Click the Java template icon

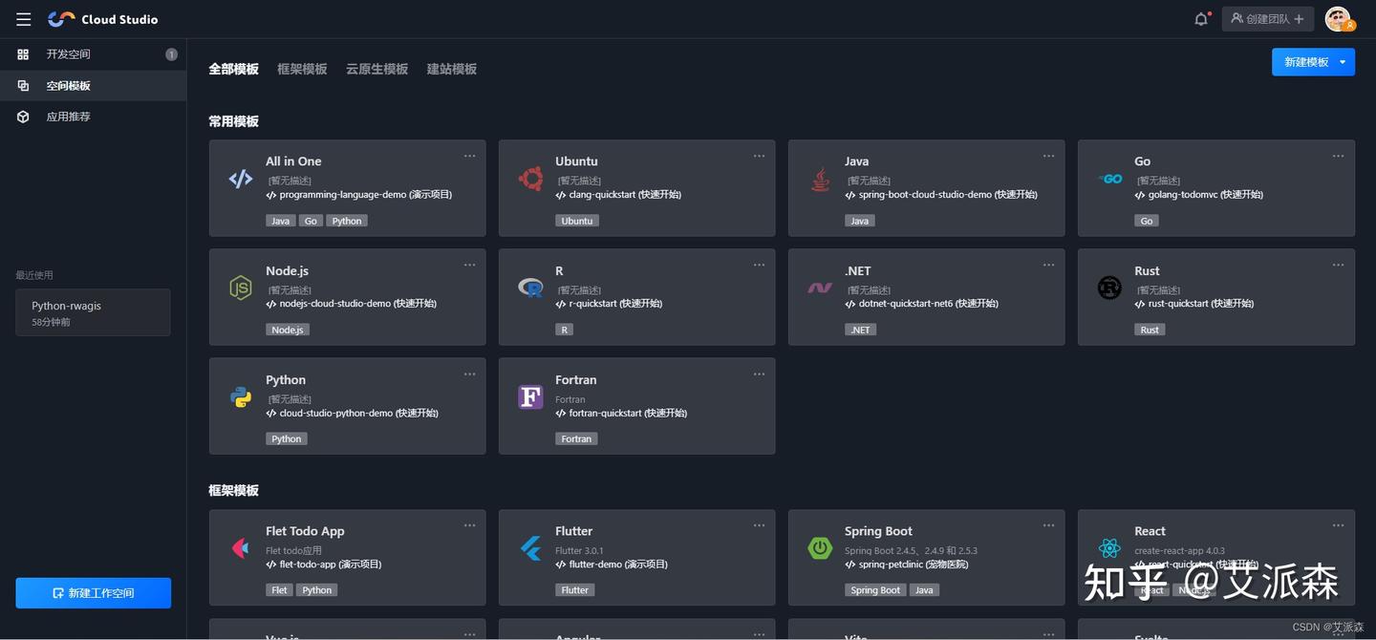(x=820, y=179)
